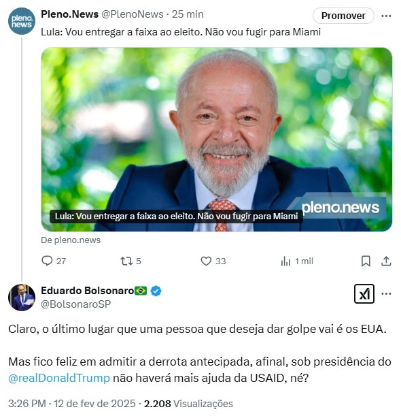401x416 pixels.
Task: Click the Promover button
Action: point(343,16)
